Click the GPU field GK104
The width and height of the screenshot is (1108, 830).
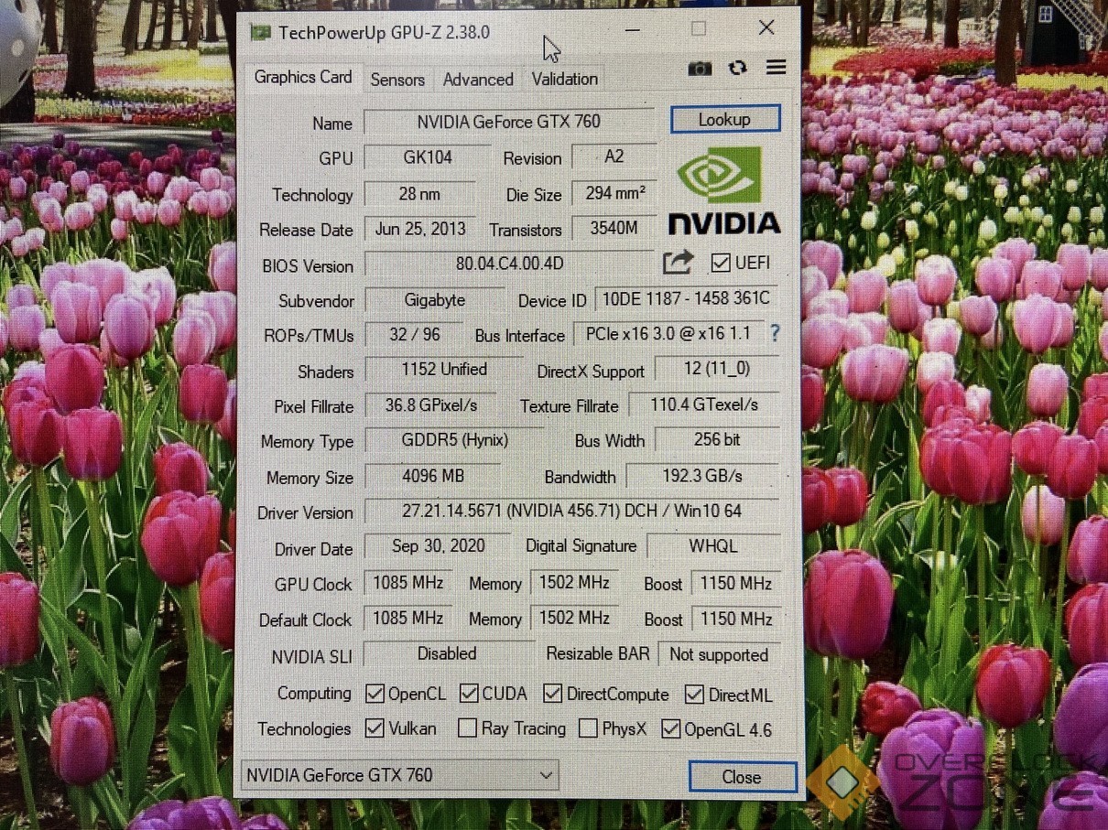pyautogui.click(x=428, y=156)
